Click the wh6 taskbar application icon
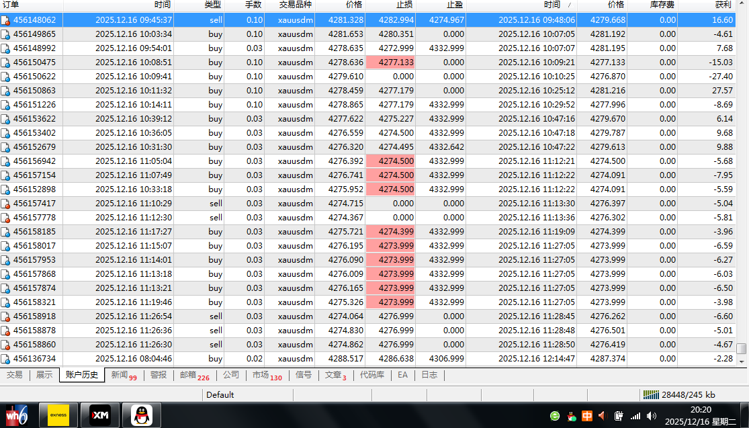This screenshot has width=749, height=428. [17, 416]
